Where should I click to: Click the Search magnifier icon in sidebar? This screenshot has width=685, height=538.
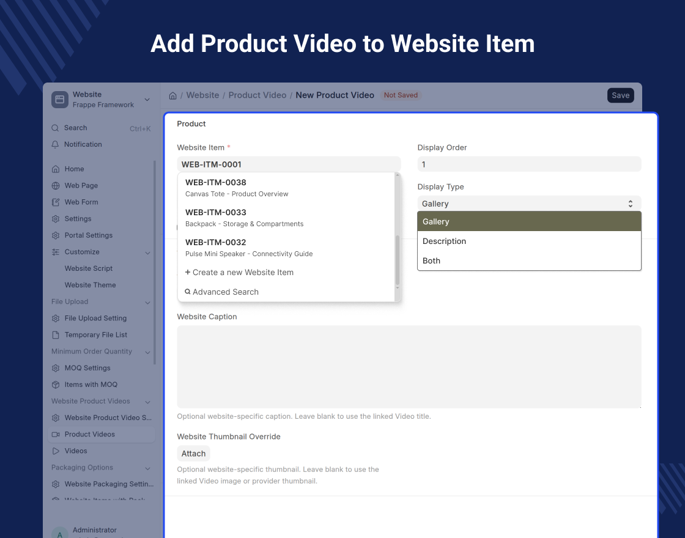55,128
